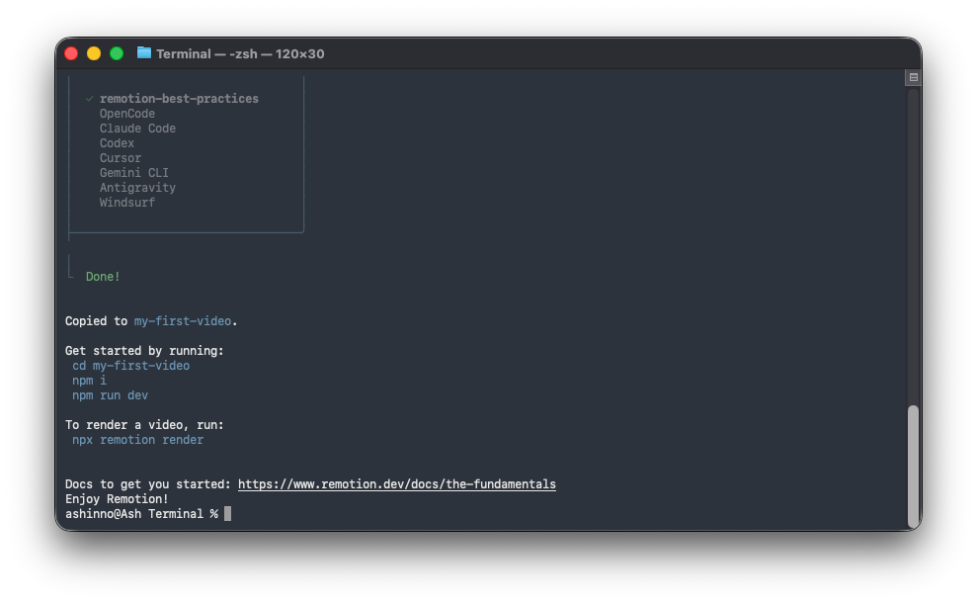Click the empty scrollbar track above thumb
The width and height of the screenshot is (977, 604).
pos(913,247)
